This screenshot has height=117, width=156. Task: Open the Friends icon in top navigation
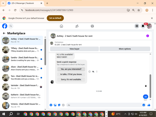click(x=77, y=26)
